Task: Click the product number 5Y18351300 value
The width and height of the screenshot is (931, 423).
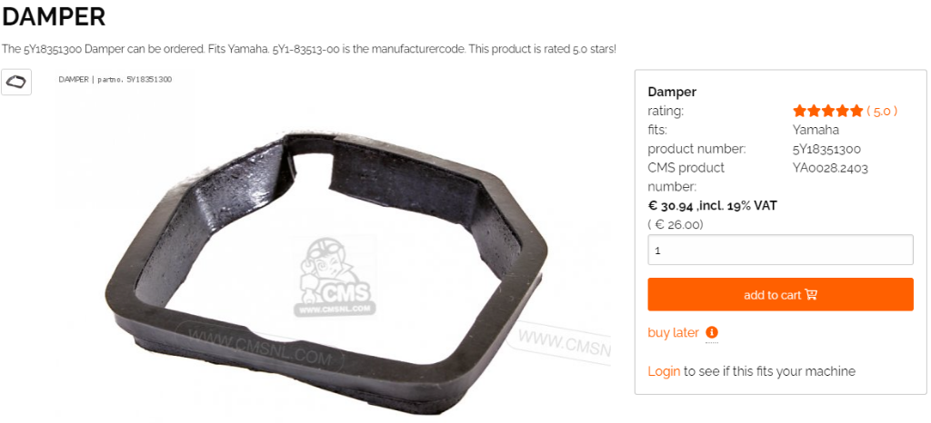Action: (x=826, y=149)
